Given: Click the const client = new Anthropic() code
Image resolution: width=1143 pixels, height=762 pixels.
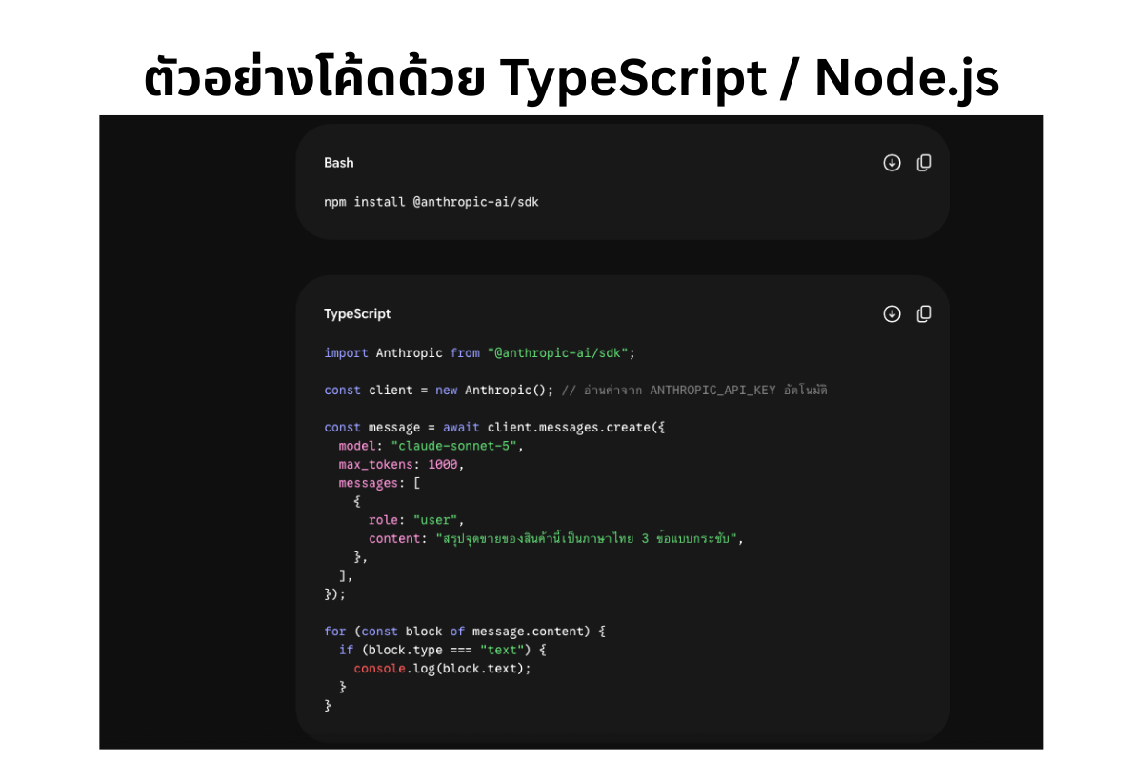Looking at the screenshot, I should 439,391.
